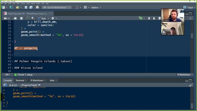Expand the Insert chunk dropdown arrow
The height and width of the screenshot is (111, 197).
coord(144,18)
